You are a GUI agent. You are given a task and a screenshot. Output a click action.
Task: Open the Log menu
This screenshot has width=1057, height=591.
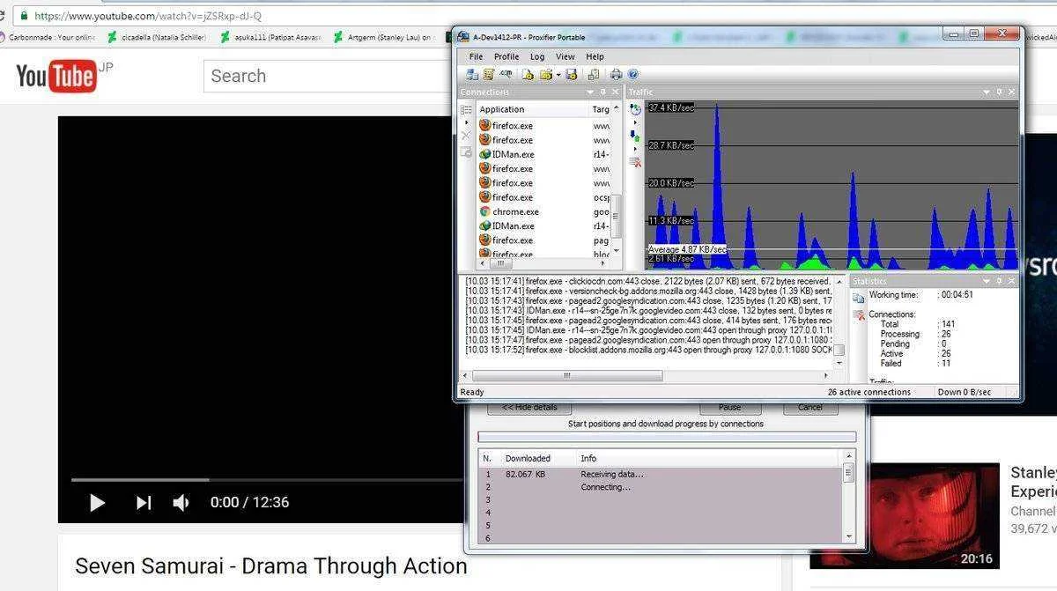click(537, 56)
